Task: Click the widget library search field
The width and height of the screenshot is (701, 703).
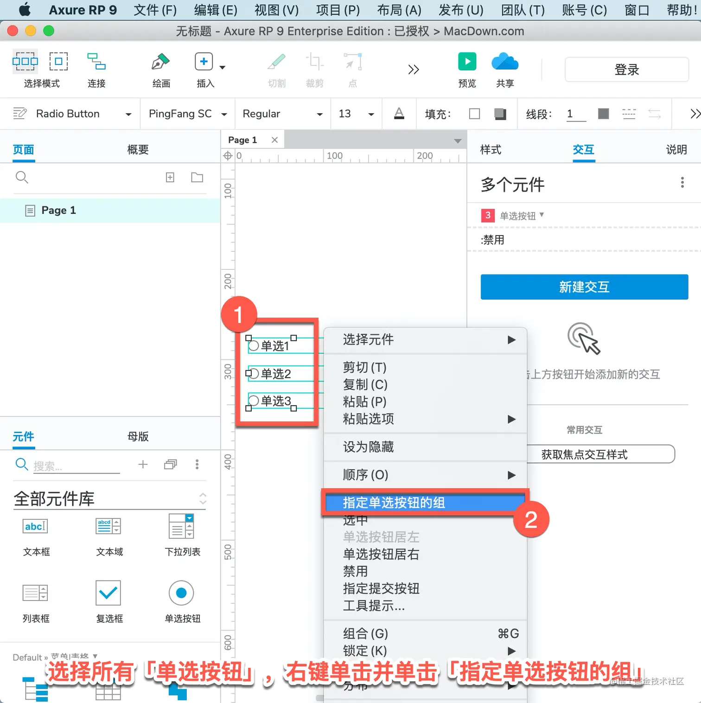Action: (x=76, y=466)
